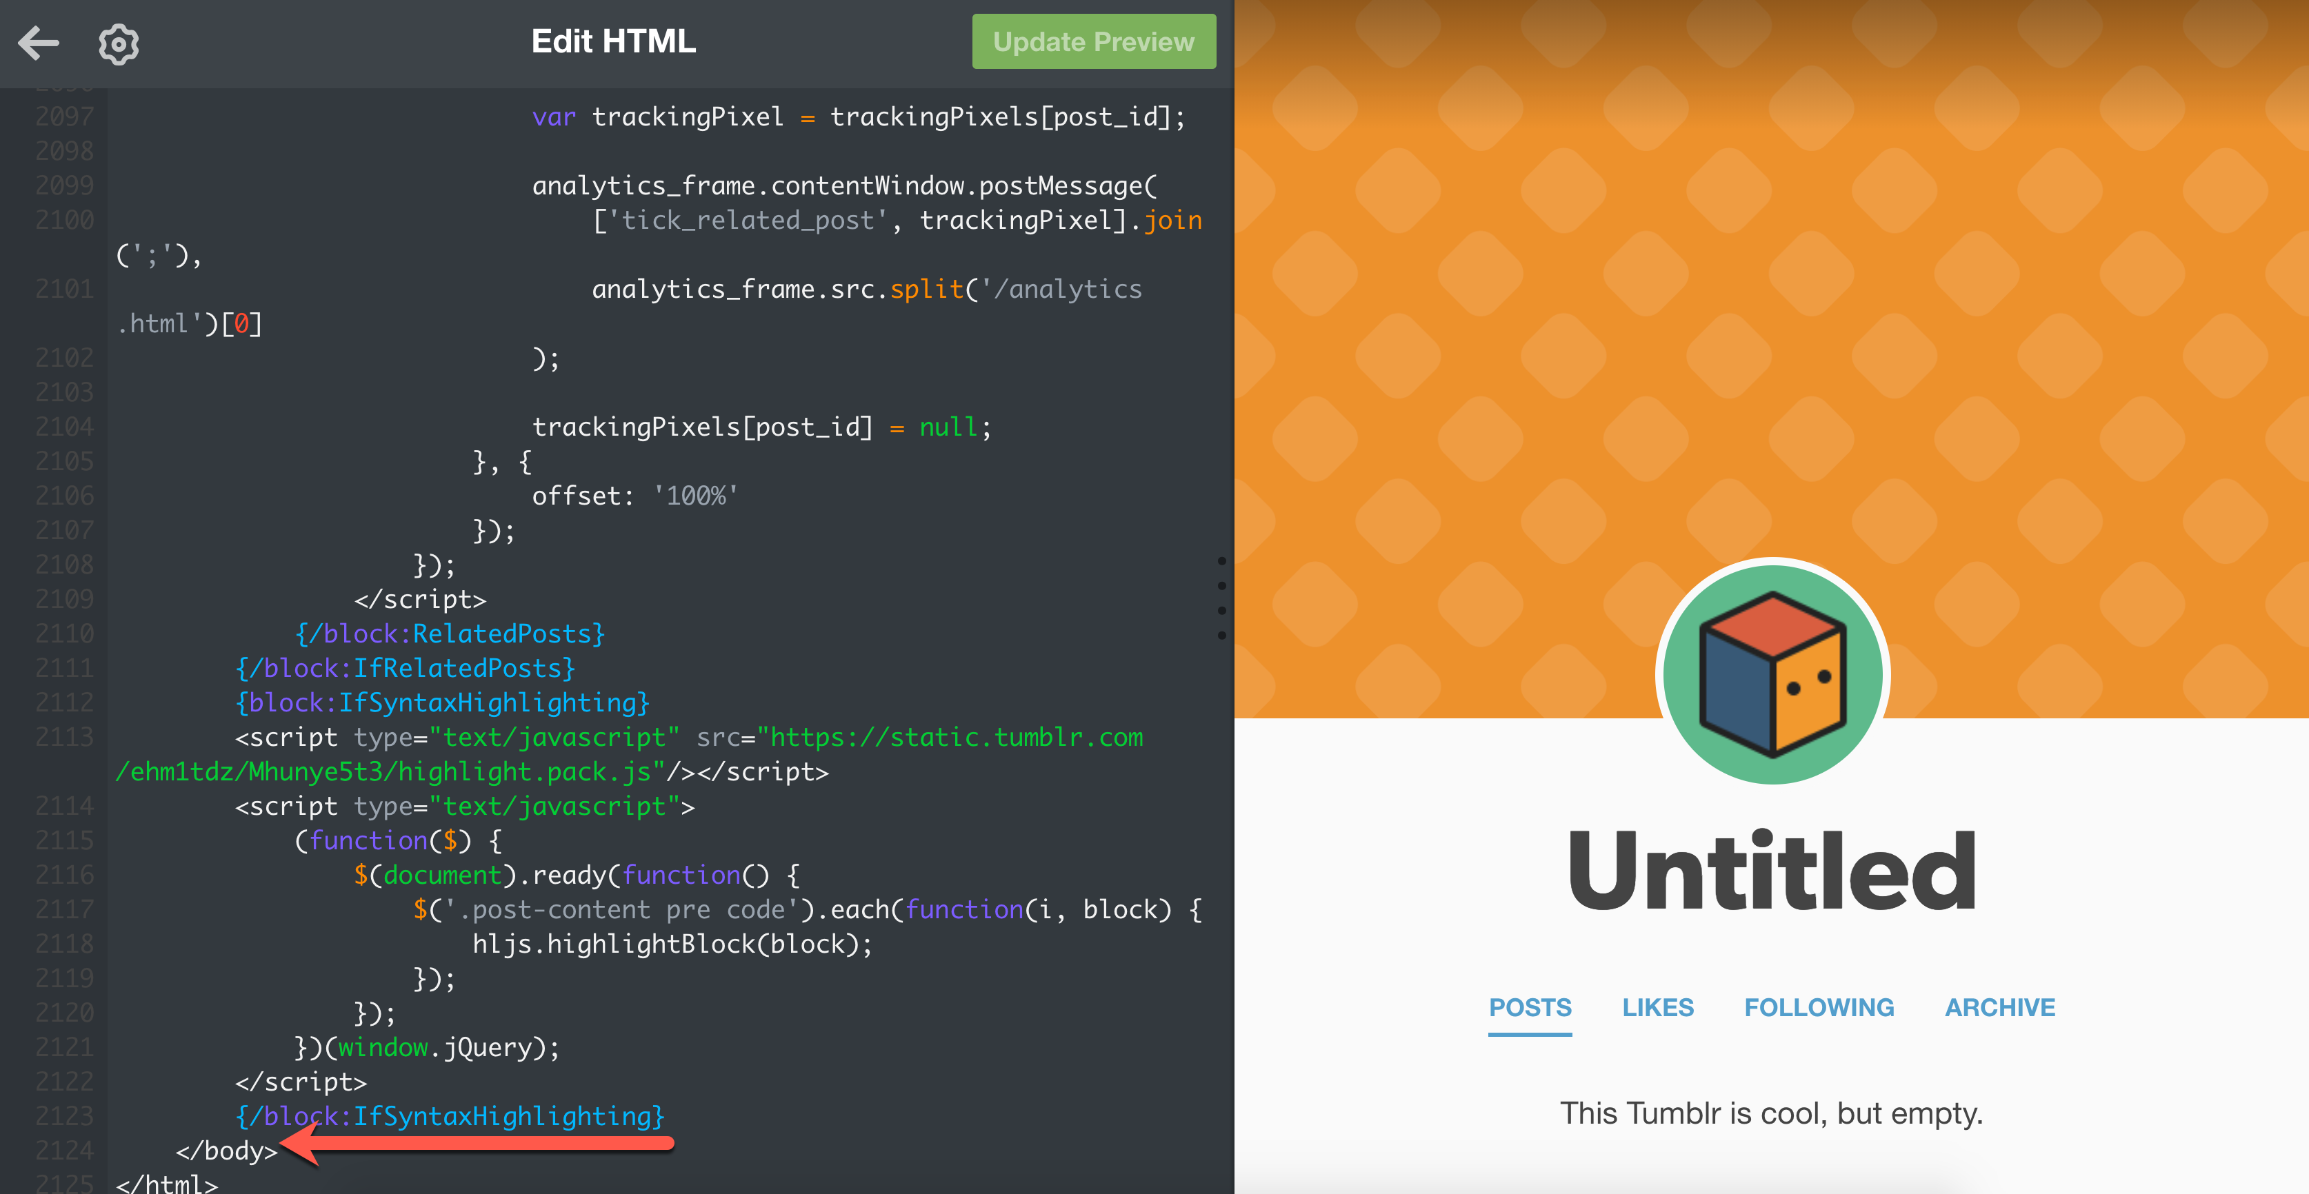Click the Update Preview button
This screenshot has height=1194, width=2309.
(x=1094, y=41)
